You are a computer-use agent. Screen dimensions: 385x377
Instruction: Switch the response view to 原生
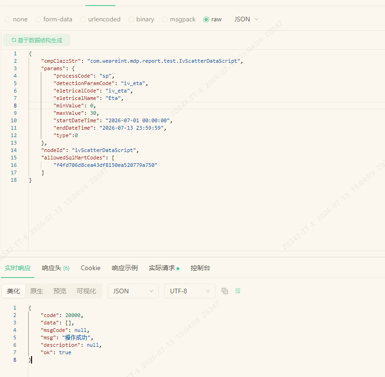click(37, 291)
